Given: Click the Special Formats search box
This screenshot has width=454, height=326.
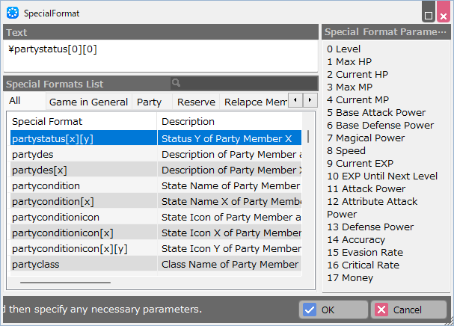Looking at the screenshot, I should (x=247, y=84).
